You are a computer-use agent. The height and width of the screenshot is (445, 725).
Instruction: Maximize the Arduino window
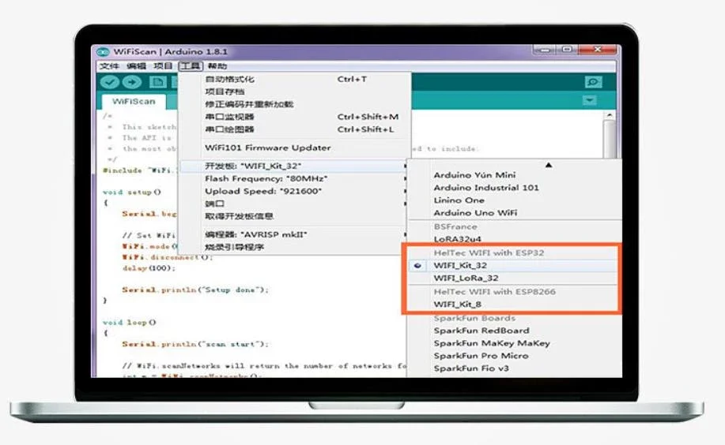[568, 50]
